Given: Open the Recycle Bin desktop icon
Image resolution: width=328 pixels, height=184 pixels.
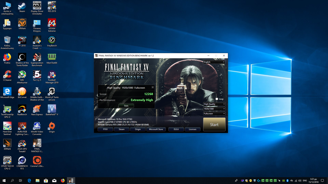Looking at the screenshot, I should [7, 42].
